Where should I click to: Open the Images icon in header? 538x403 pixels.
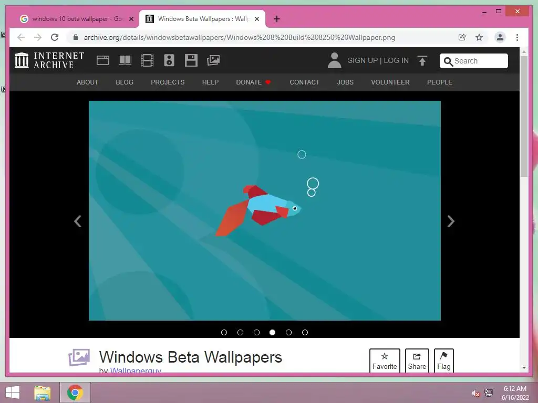[x=213, y=61]
